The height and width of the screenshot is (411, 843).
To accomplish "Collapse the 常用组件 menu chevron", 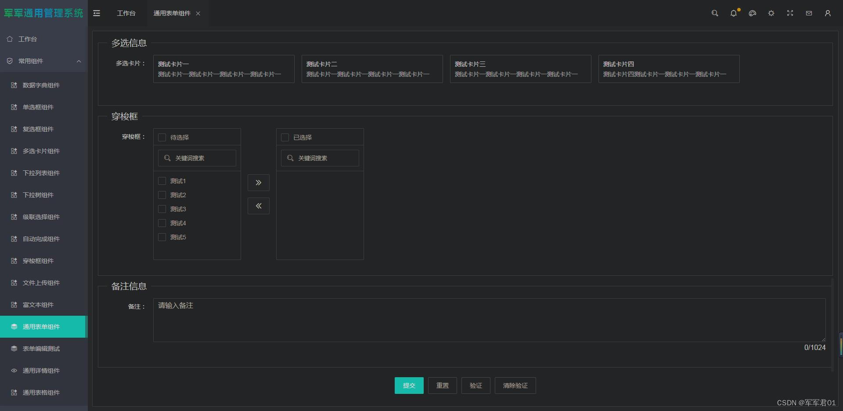I will click(79, 61).
